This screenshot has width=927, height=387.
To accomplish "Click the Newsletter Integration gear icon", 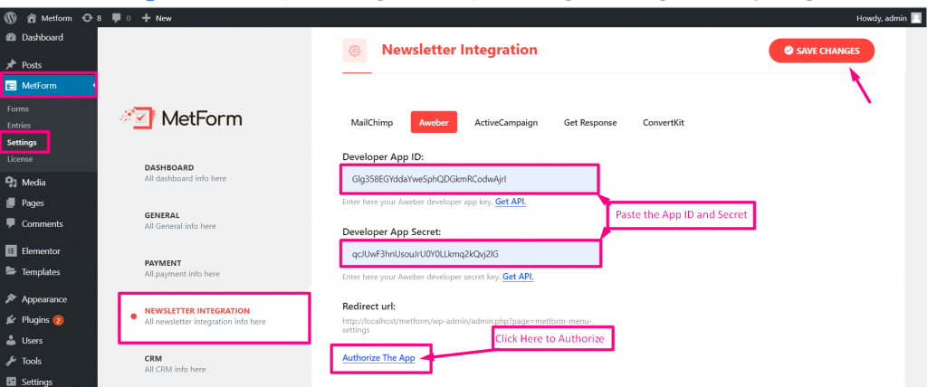I will [355, 51].
